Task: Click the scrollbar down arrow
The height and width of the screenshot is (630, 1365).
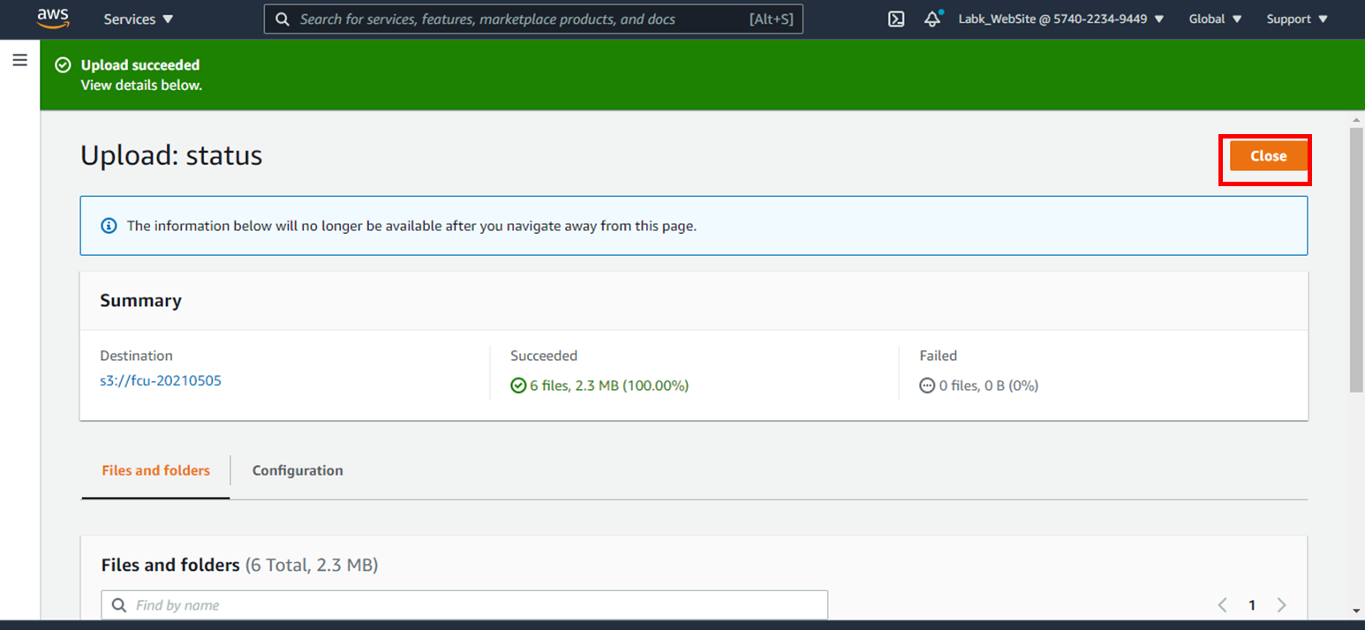Action: (x=1356, y=610)
